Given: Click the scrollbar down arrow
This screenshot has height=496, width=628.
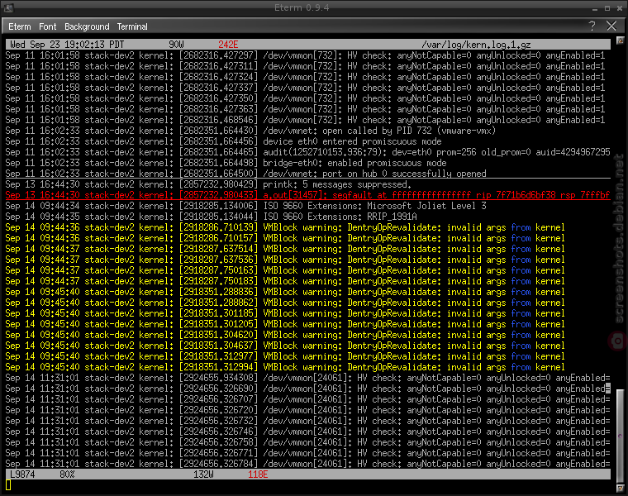Looking at the screenshot, I should [x=620, y=489].
